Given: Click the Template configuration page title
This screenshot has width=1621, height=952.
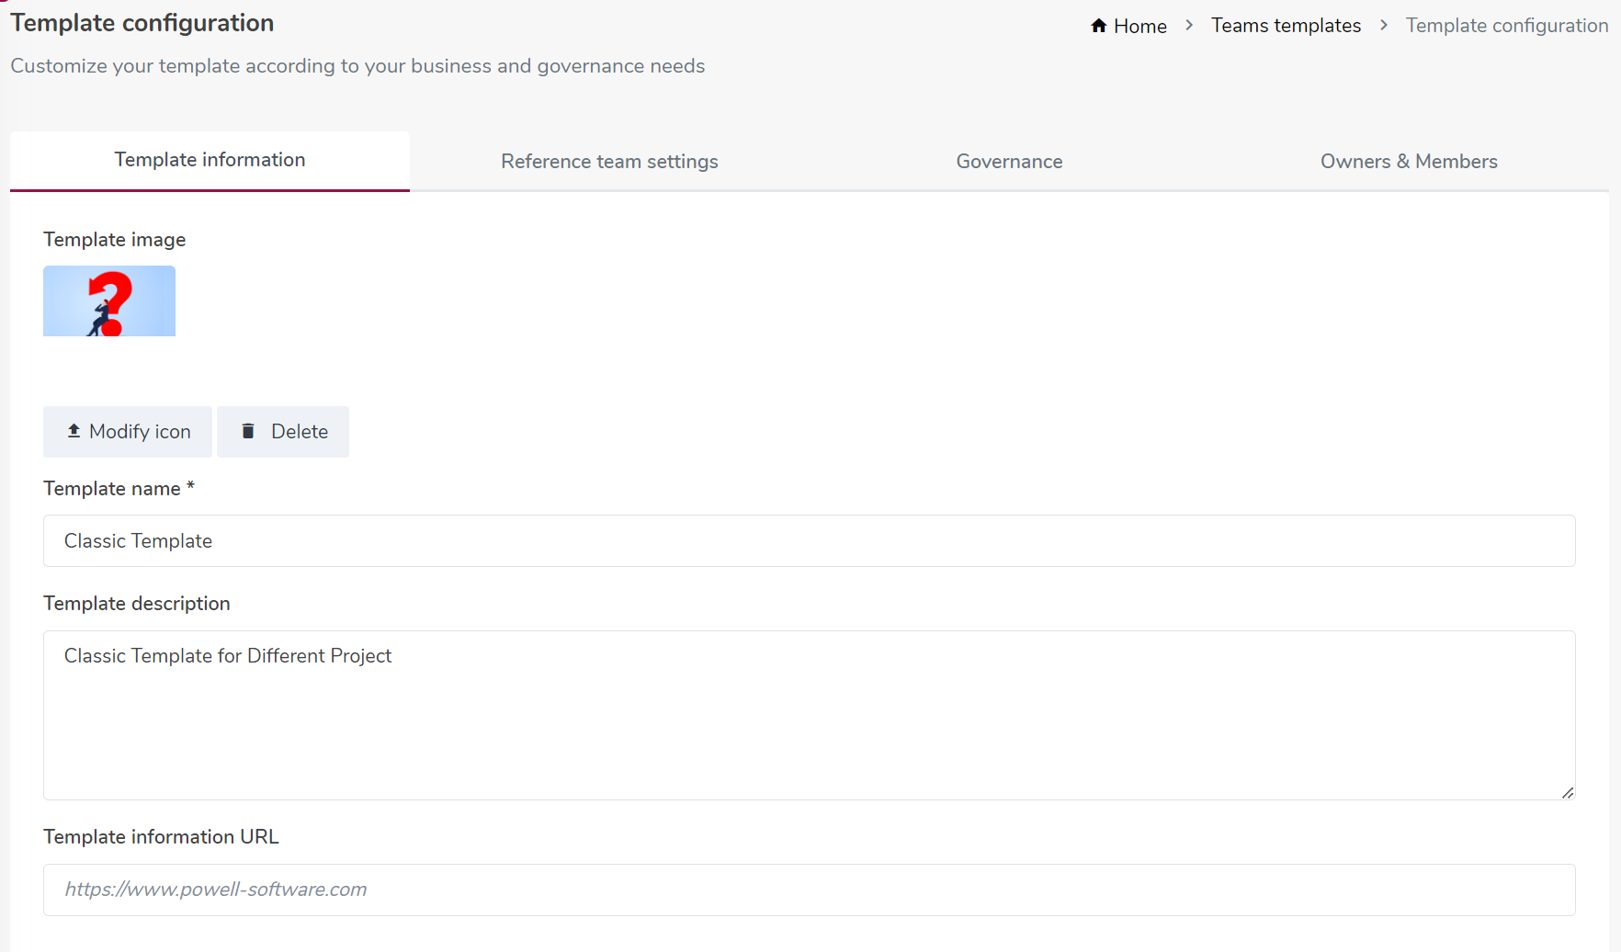Looking at the screenshot, I should click(142, 22).
